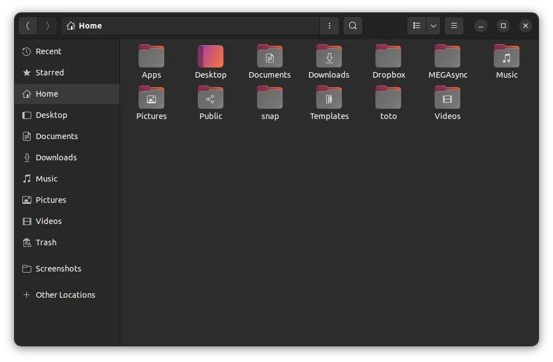Select the Home breadcrumb in the path bar
The image size is (553, 362).
(x=86, y=26)
